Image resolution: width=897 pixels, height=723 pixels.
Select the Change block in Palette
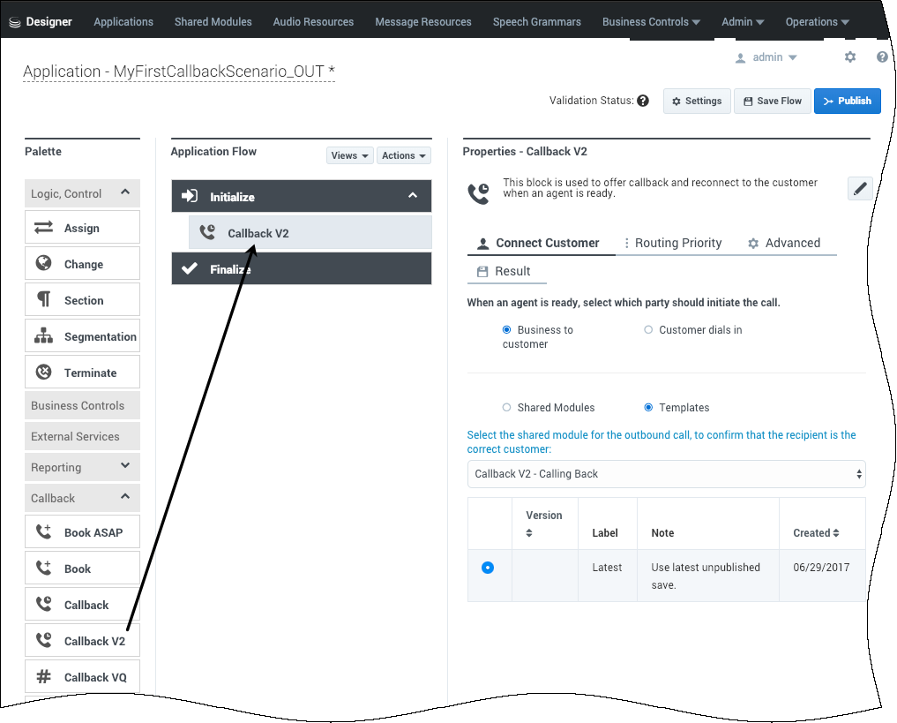(82, 264)
